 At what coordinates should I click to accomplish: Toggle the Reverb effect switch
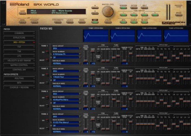144,22
